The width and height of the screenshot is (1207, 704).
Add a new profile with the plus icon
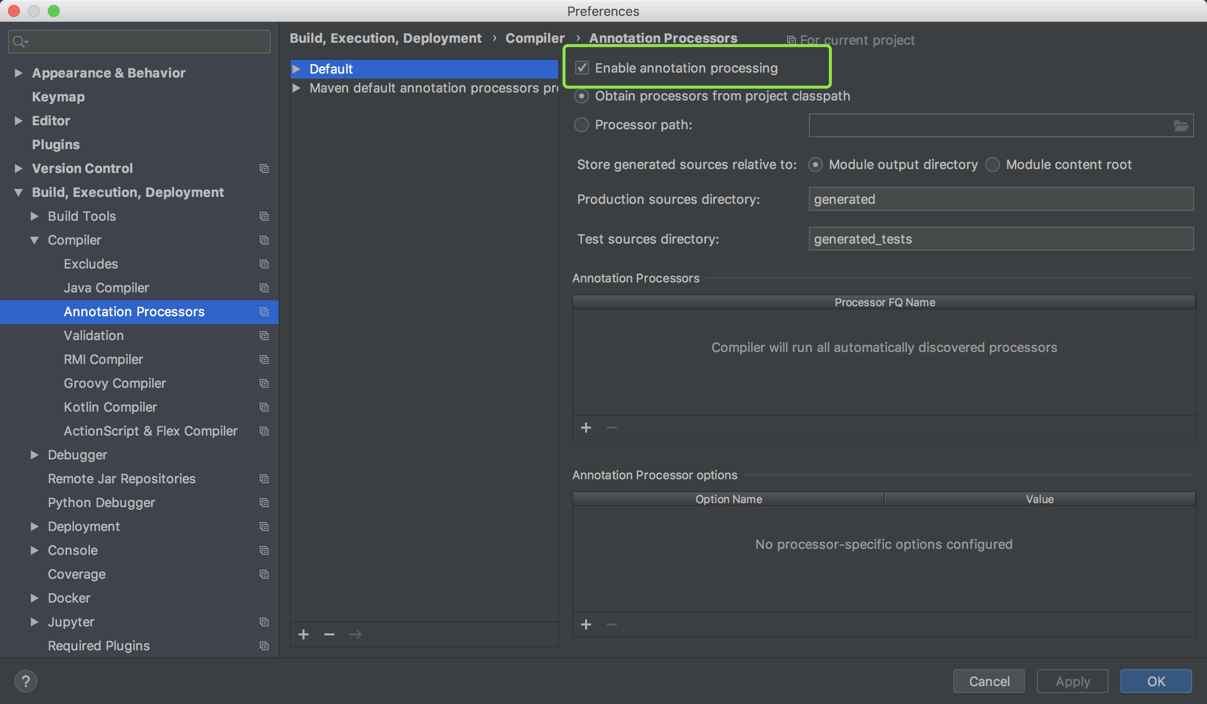pos(303,634)
